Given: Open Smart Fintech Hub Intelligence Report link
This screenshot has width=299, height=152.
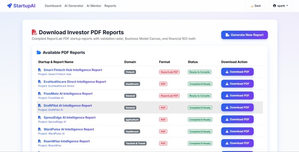Looking at the screenshot, I should click(73, 70).
